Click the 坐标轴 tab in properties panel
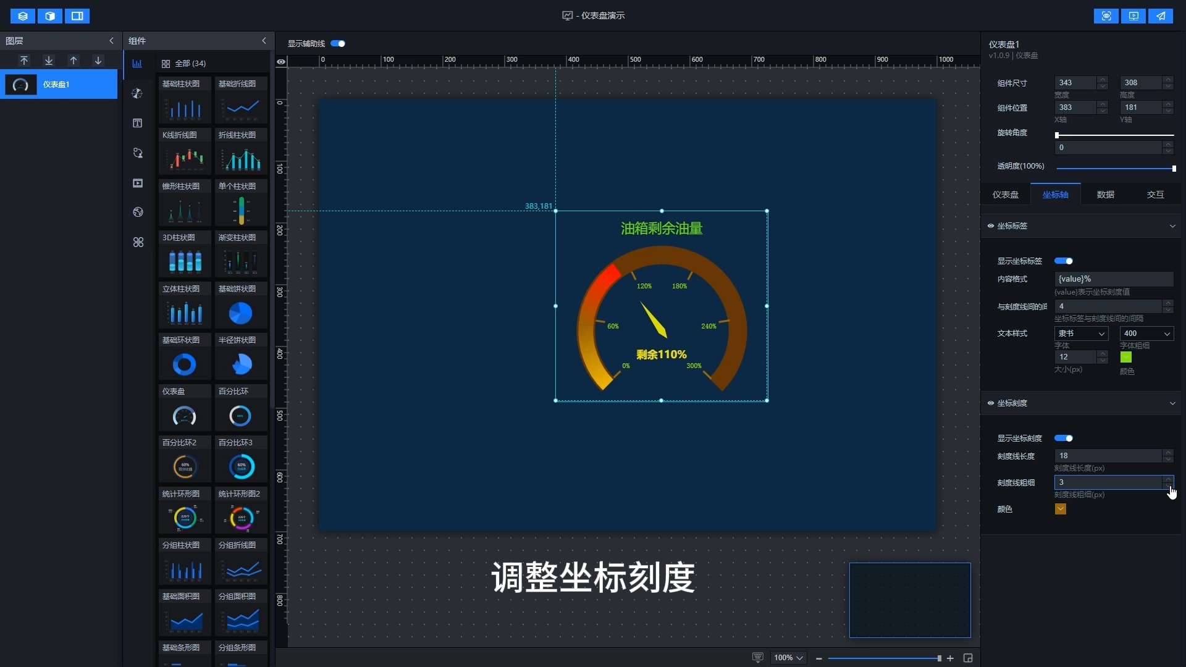Image resolution: width=1186 pixels, height=667 pixels. pyautogui.click(x=1056, y=194)
